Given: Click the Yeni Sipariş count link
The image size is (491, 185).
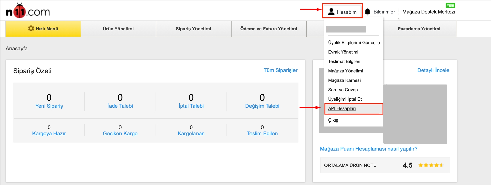Looking at the screenshot, I should click(x=49, y=106).
